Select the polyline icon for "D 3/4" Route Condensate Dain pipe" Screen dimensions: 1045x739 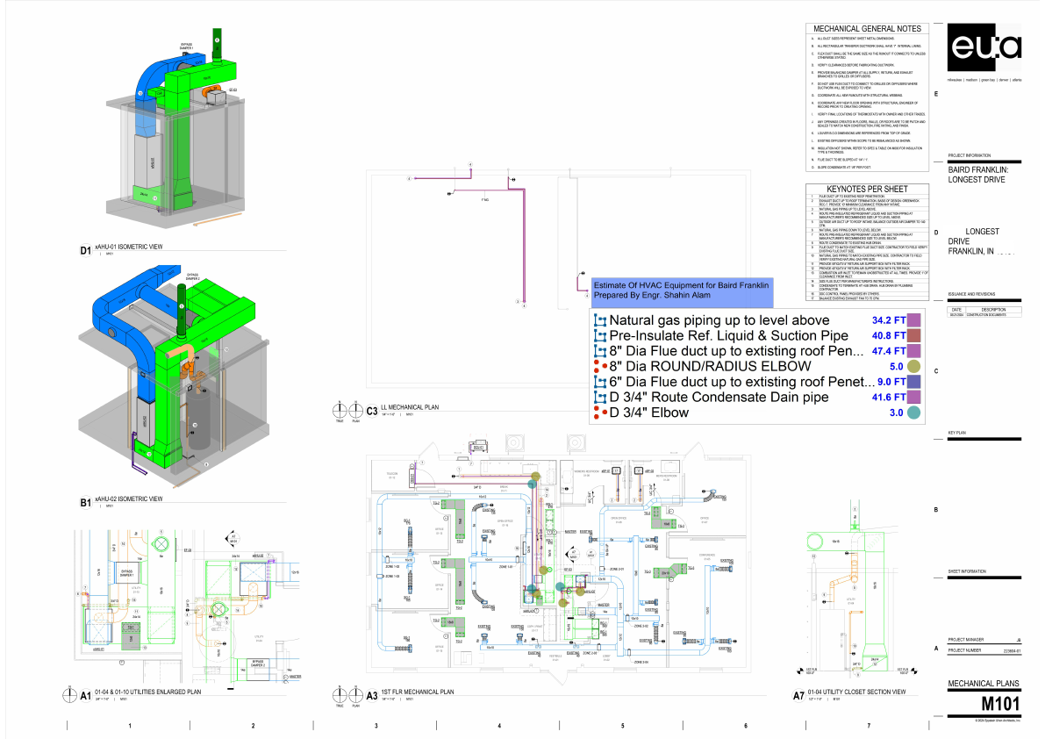click(x=599, y=397)
